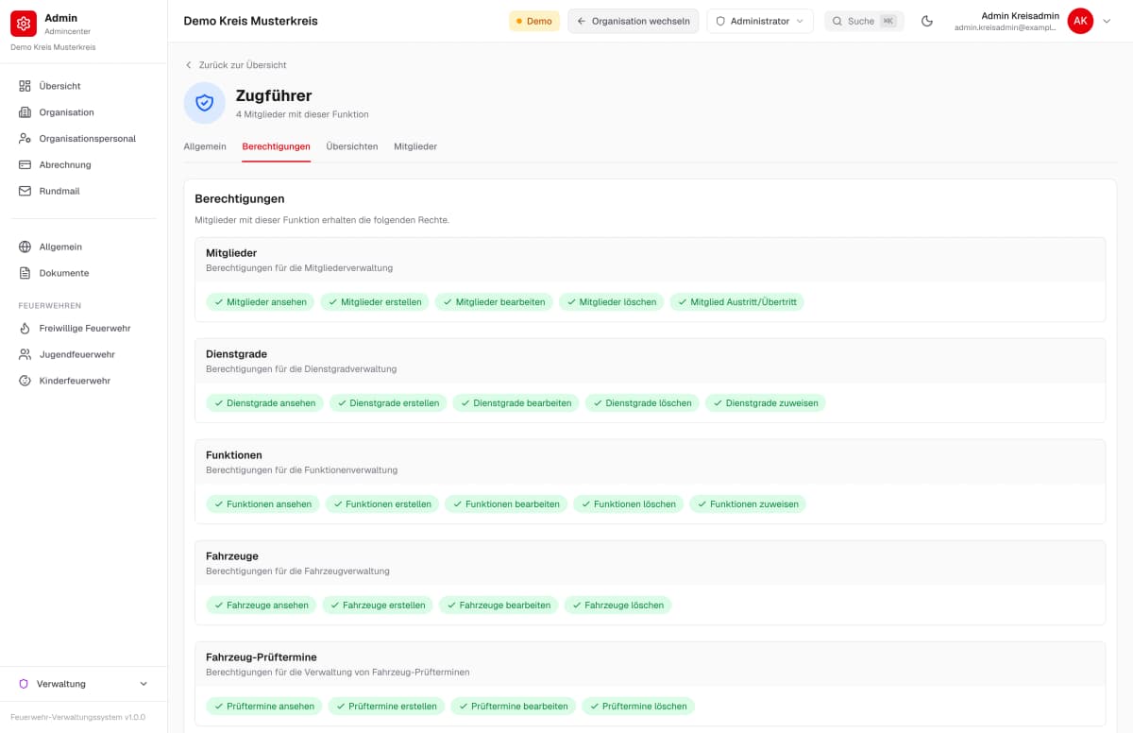Screen dimensions: 1133x733
Task: Click the Organisation wechseln button
Action: click(x=634, y=21)
